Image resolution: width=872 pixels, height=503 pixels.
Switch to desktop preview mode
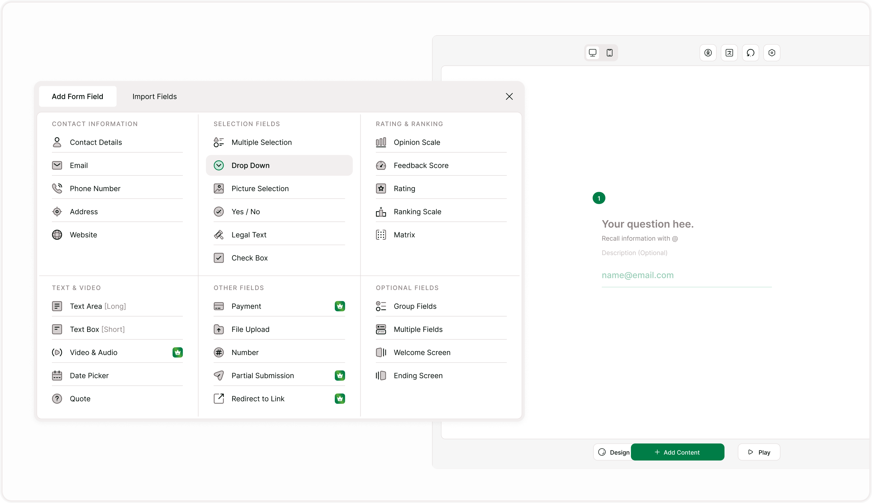pos(593,53)
